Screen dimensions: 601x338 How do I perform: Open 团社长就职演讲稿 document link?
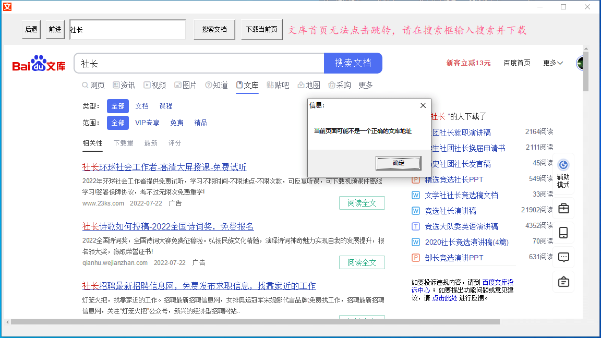(461, 133)
